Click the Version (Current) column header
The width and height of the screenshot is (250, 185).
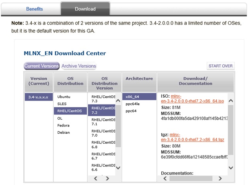click(x=39, y=82)
